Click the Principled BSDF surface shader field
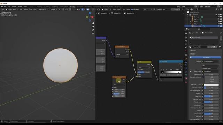223x125 pixels. coord(210,61)
